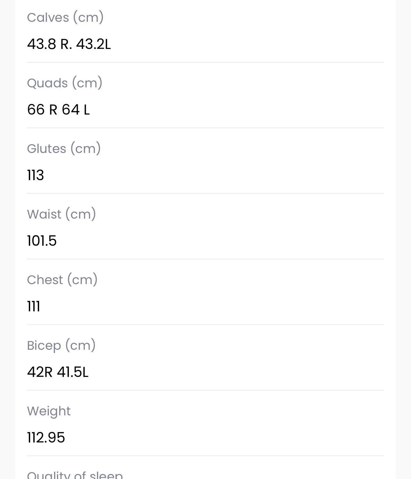The image size is (411, 479).
Task: Edit the Chest value 111
Action: (x=34, y=306)
